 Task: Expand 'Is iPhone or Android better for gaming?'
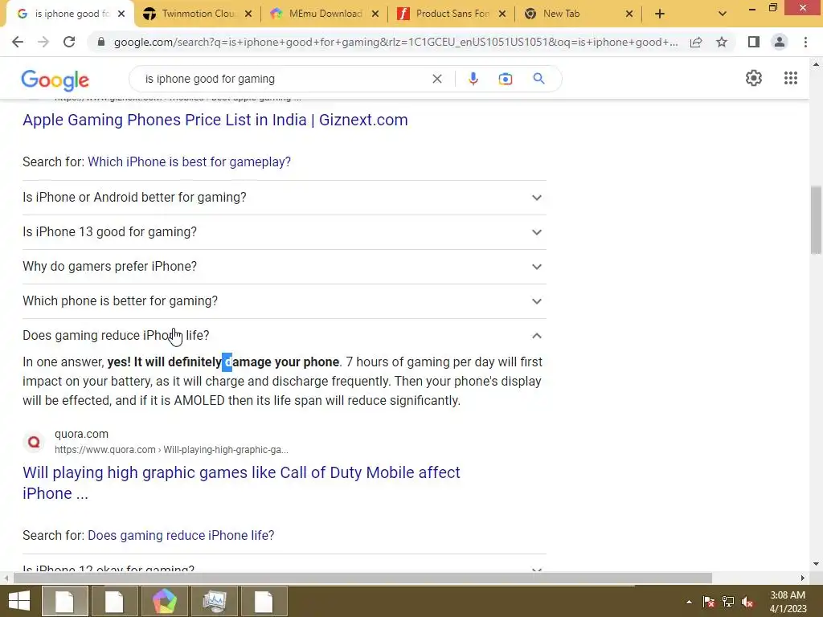tap(284, 198)
